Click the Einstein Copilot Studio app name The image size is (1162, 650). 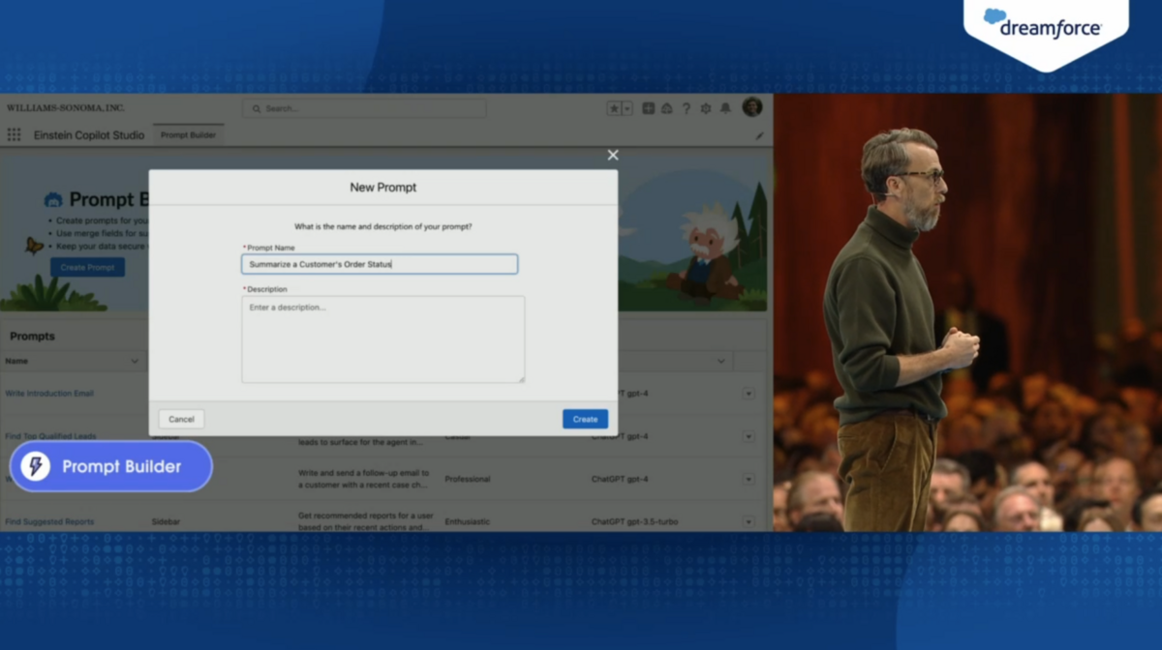click(89, 135)
